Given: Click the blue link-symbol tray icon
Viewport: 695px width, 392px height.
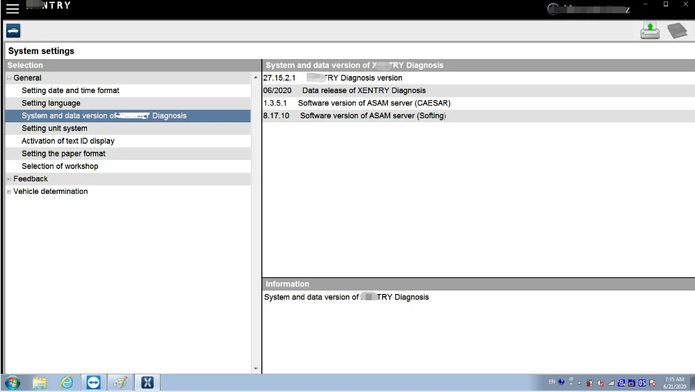Looking at the screenshot, I should [621, 383].
